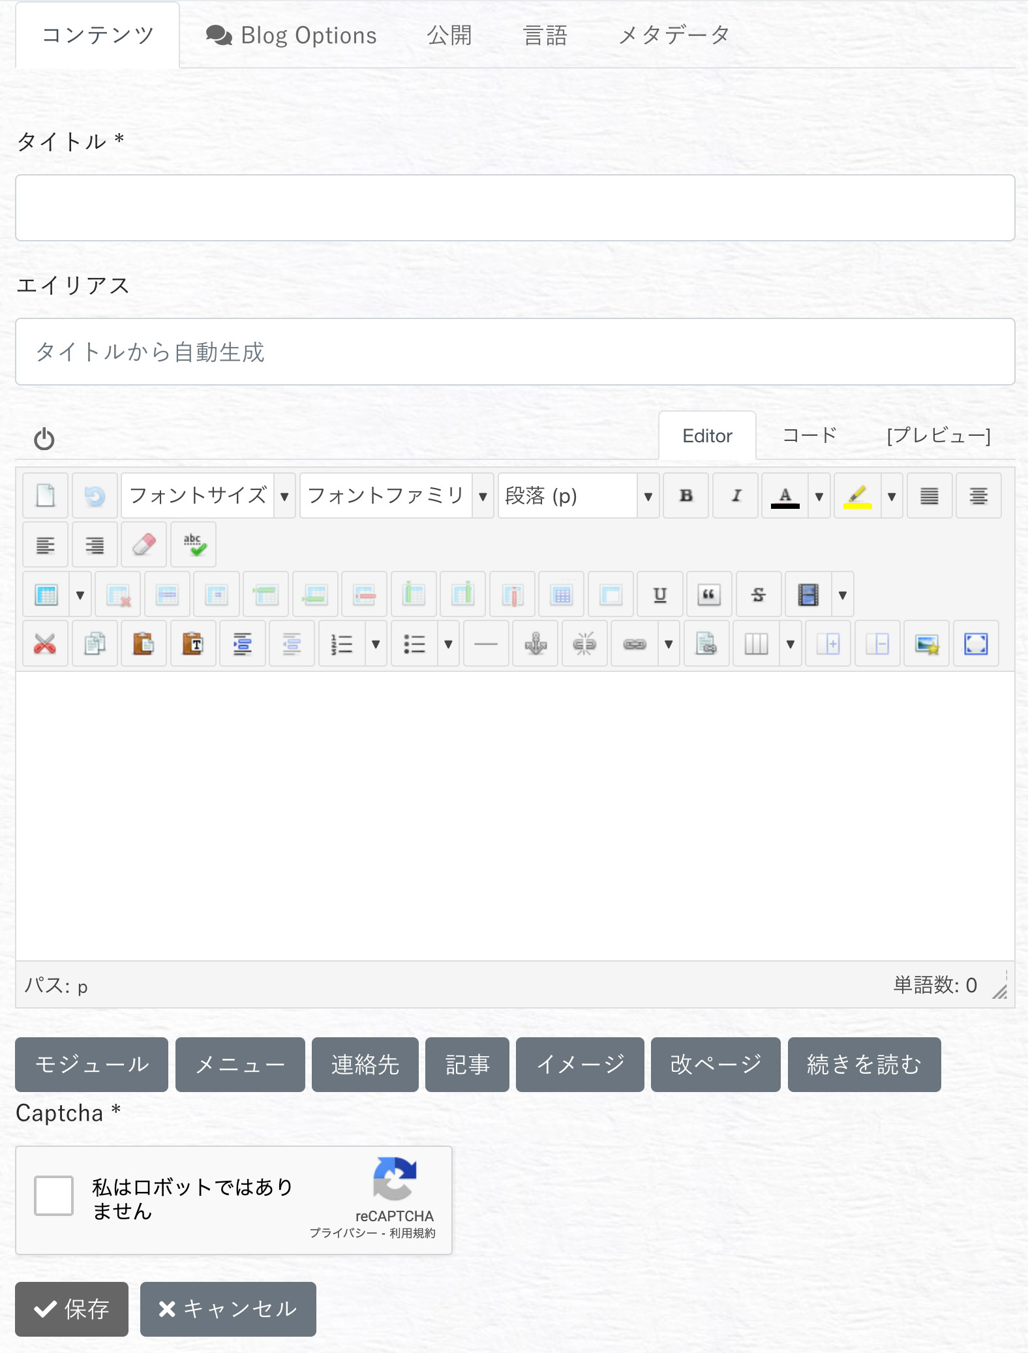Click the Cut scissors icon
This screenshot has height=1353, width=1028.
tap(45, 645)
